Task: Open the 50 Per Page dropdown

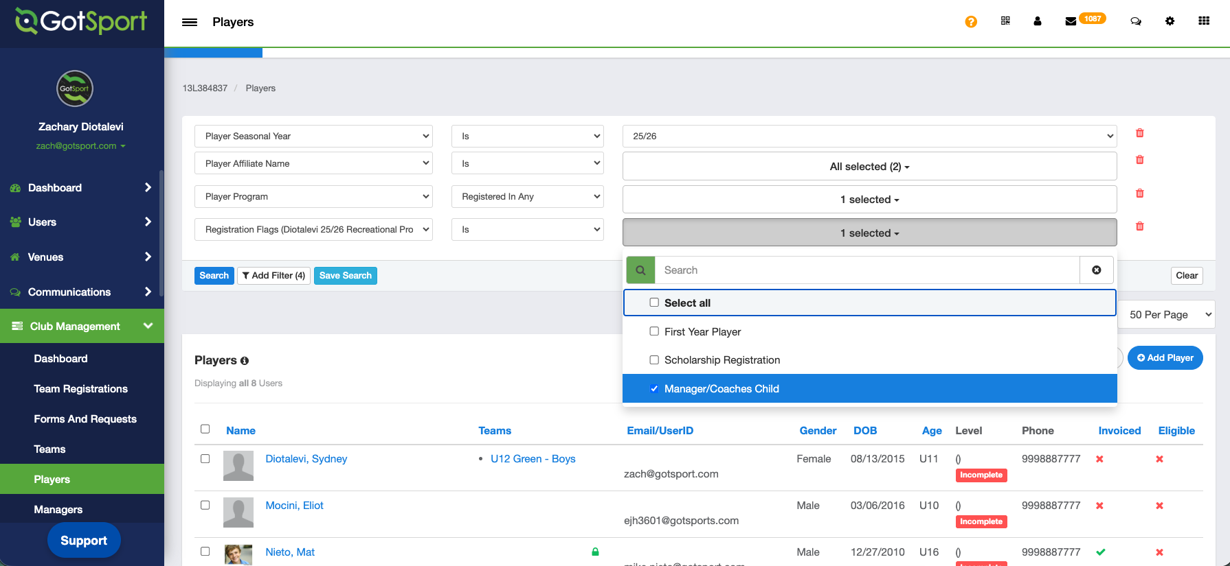Action: [x=1169, y=315]
